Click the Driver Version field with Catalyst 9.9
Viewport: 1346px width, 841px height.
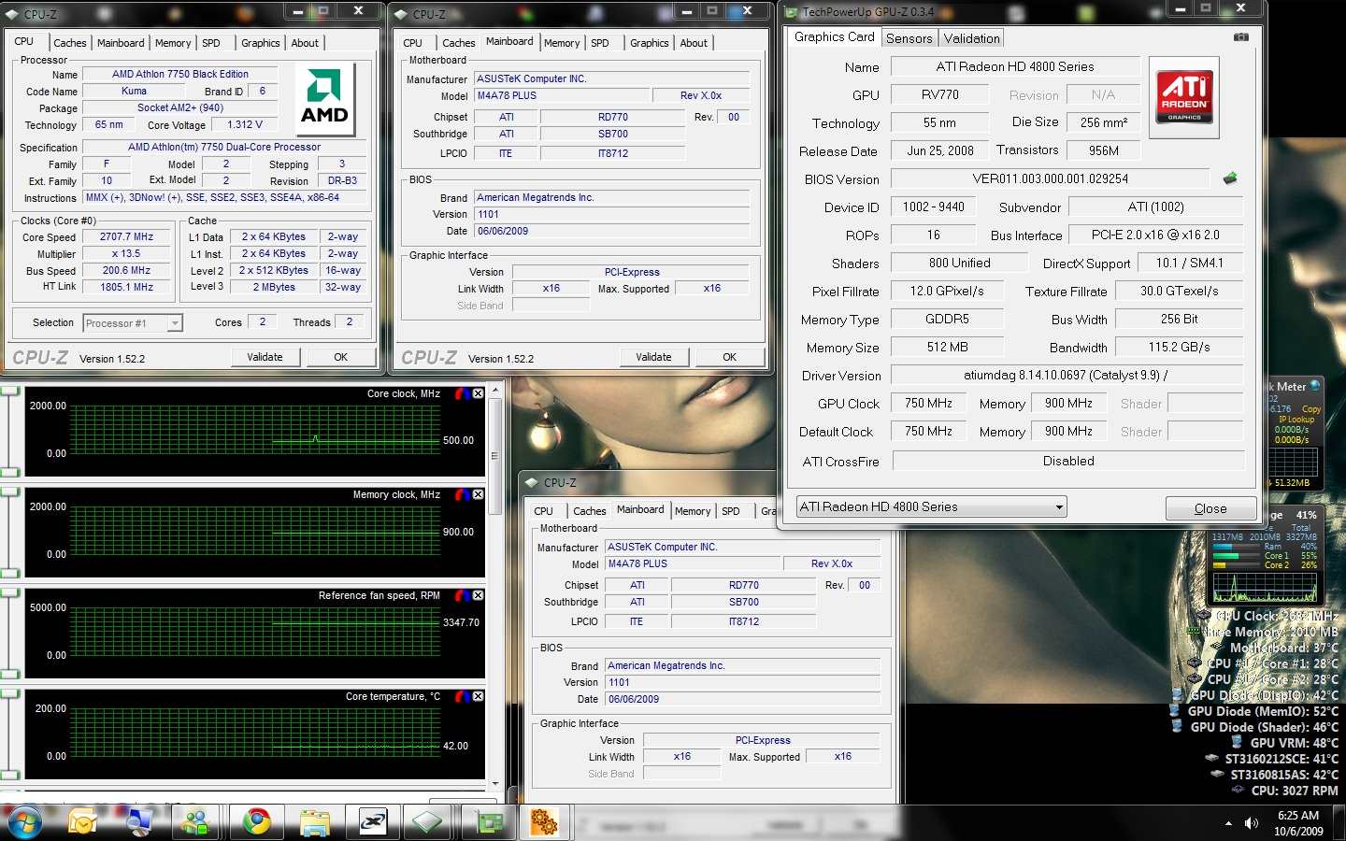1067,375
